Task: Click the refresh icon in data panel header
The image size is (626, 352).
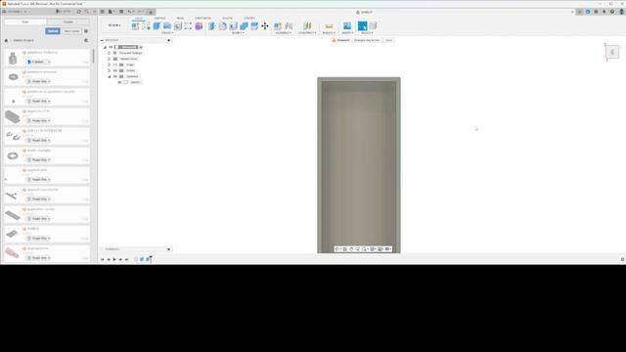Action: [78, 12]
